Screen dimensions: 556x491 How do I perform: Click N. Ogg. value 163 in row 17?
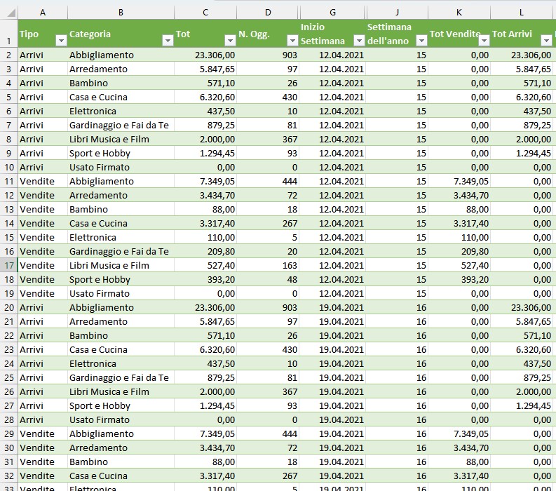(x=268, y=265)
